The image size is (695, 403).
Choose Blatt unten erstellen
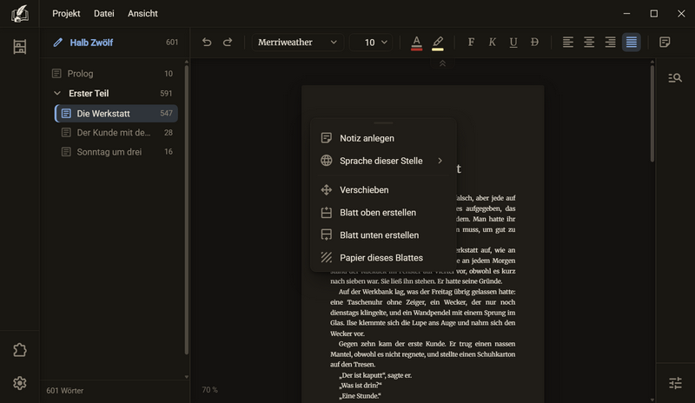point(383,235)
